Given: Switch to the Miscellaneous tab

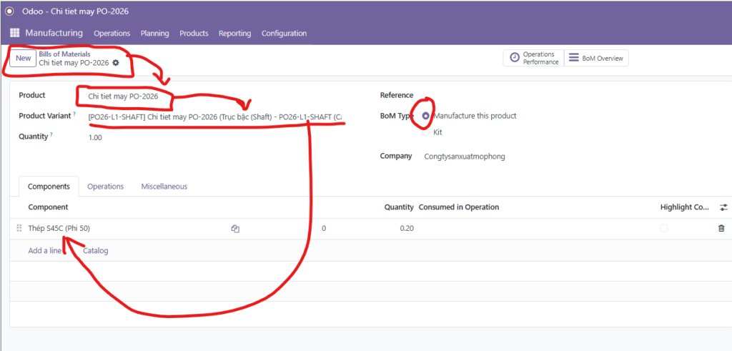Looking at the screenshot, I should click(164, 187).
